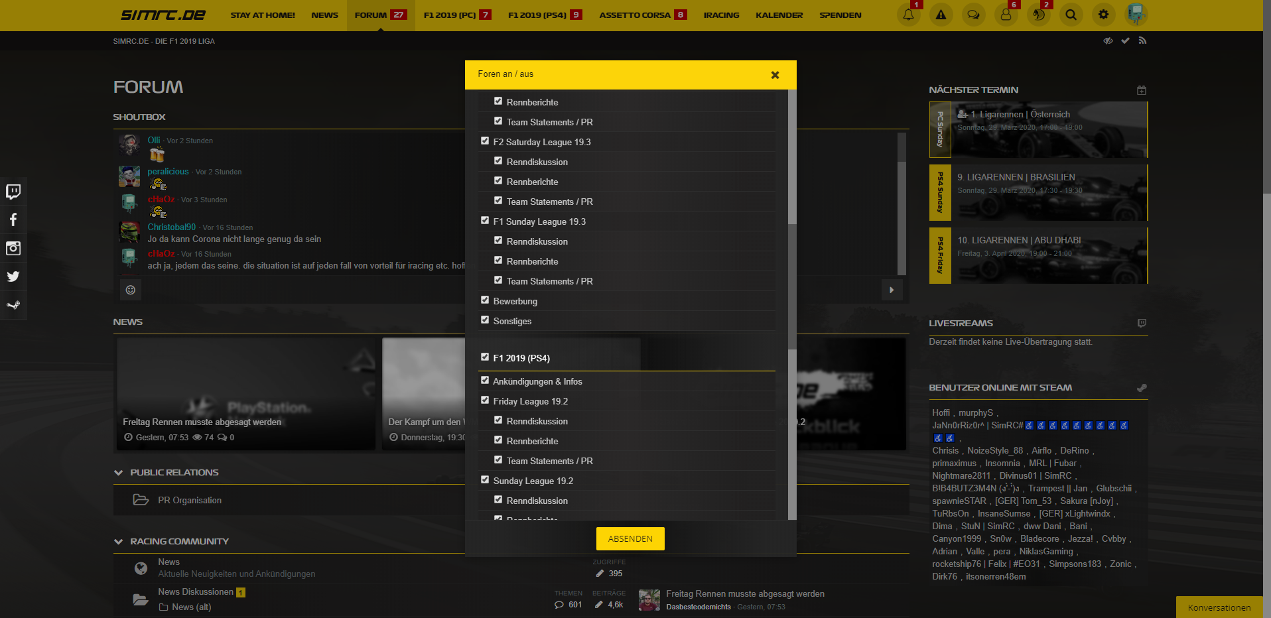
Task: Disable the F1 2019 (PS4) checkbox
Action: tap(485, 357)
